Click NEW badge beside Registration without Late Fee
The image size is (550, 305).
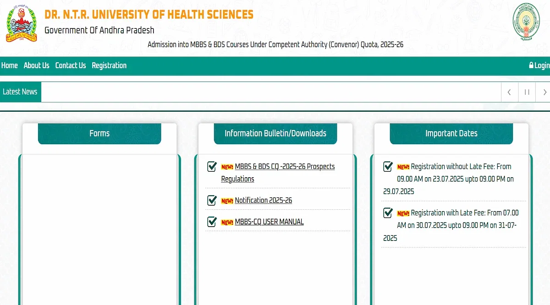[403, 167]
